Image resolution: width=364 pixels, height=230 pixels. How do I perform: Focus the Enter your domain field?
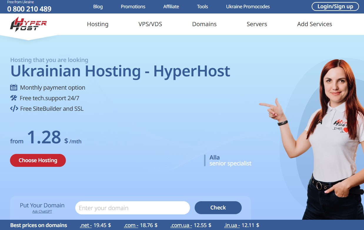133,208
